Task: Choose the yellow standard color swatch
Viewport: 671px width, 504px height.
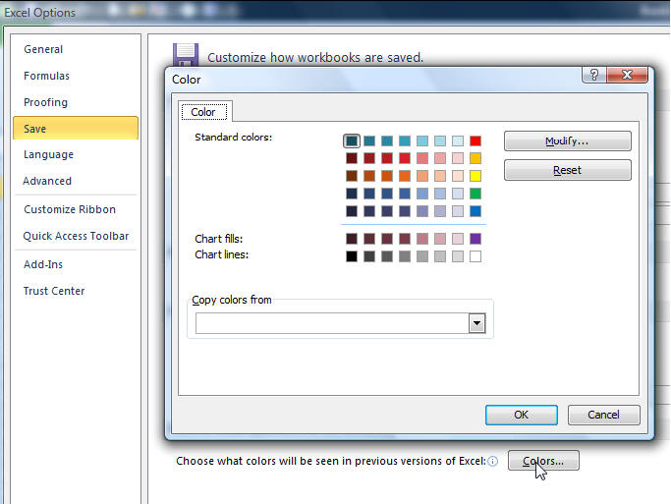Action: pos(475,176)
